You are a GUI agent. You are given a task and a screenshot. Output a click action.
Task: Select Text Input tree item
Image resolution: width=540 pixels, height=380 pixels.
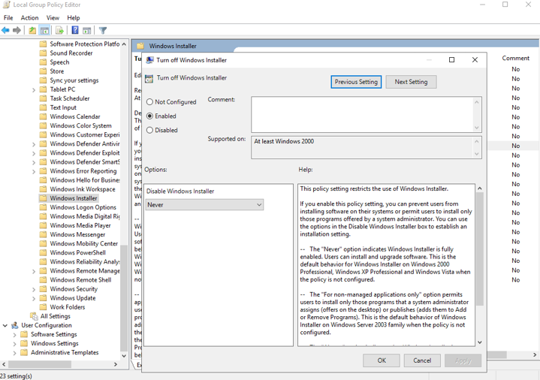click(x=63, y=107)
